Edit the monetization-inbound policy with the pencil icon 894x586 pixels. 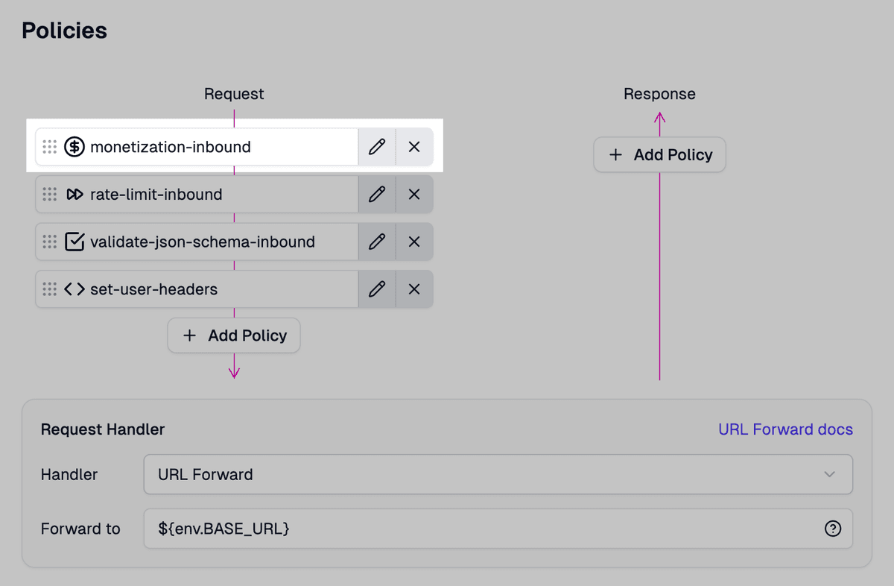(376, 147)
